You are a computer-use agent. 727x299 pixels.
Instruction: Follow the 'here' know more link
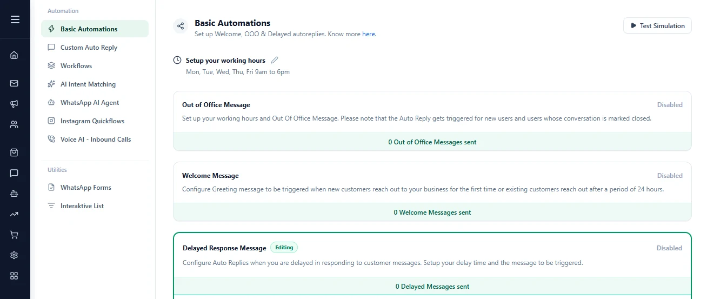click(x=369, y=34)
